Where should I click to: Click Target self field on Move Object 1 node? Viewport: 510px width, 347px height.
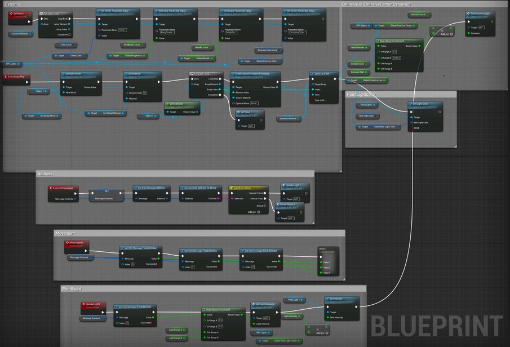pos(291,218)
